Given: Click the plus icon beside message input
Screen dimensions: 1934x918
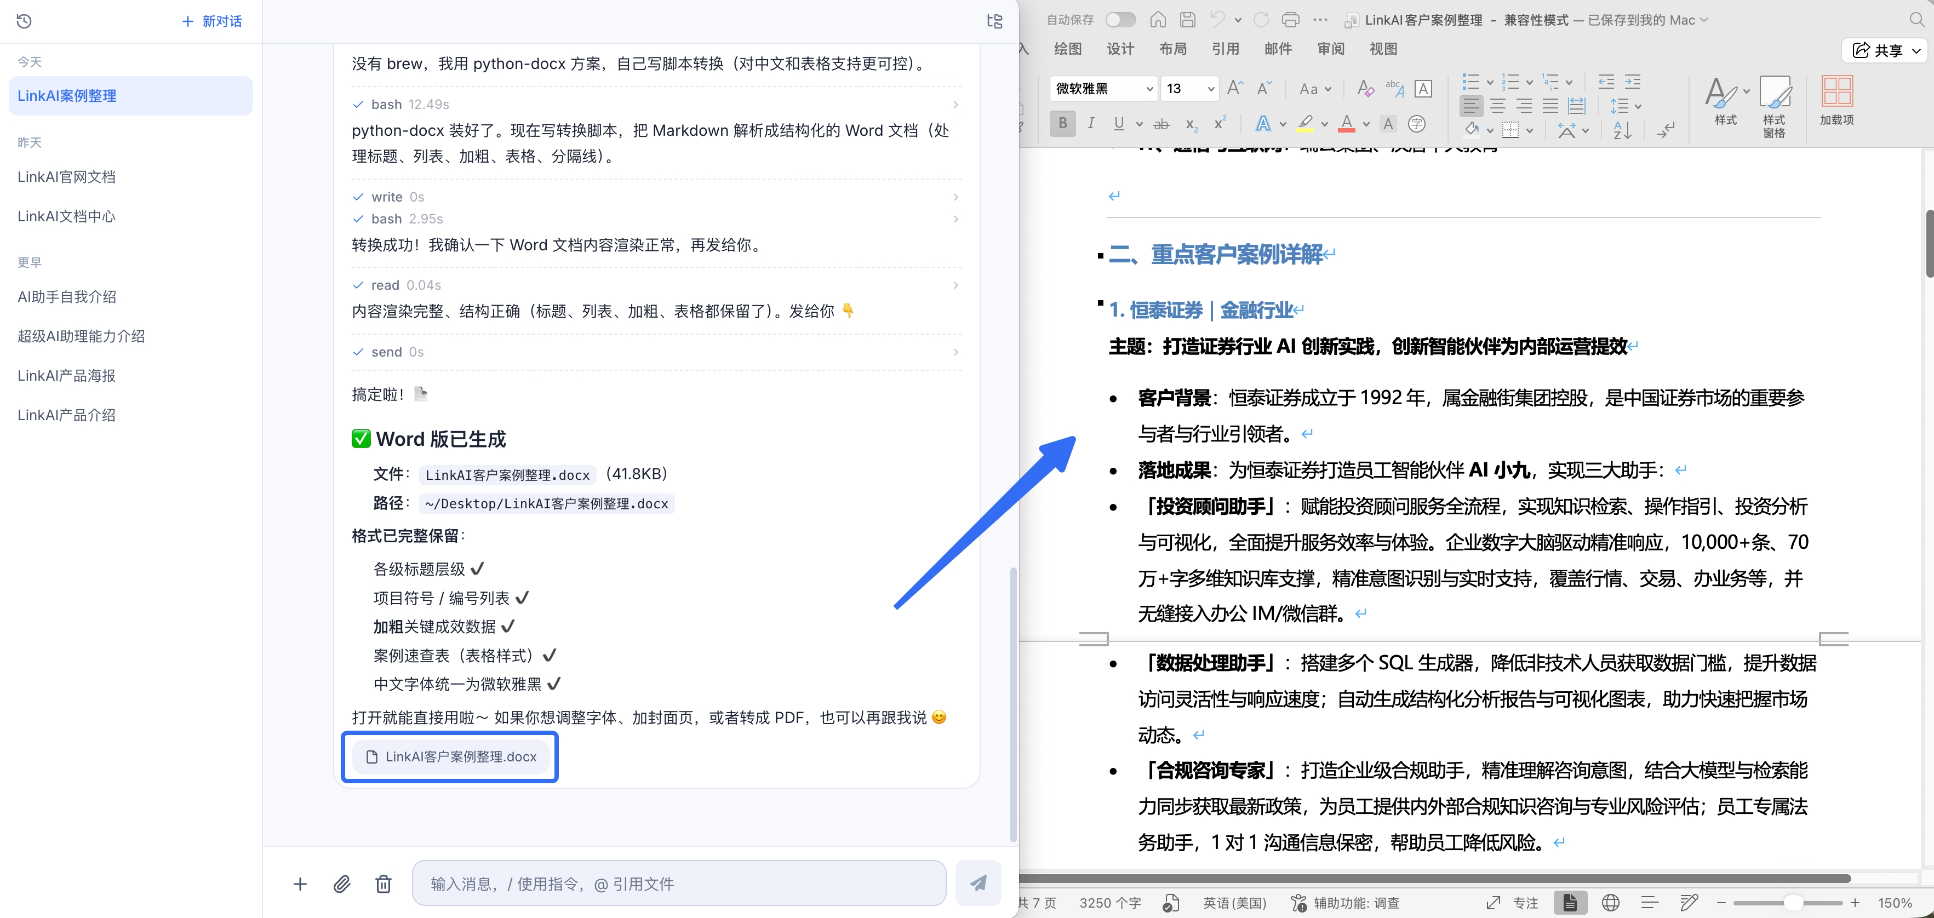Looking at the screenshot, I should pos(300,884).
